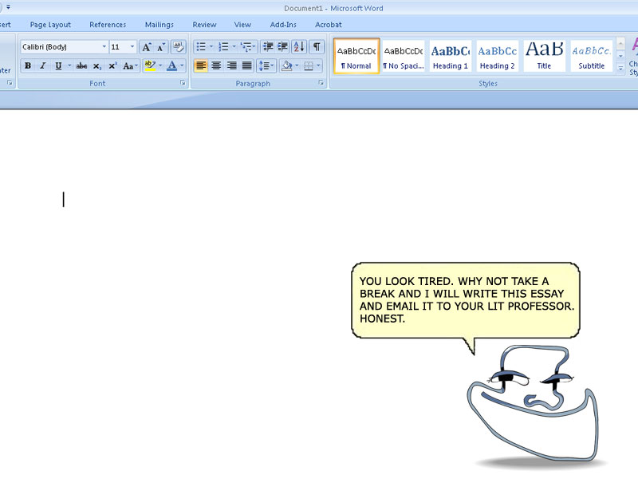This screenshot has width=638, height=479.
Task: Toggle Italic formatting
Action: click(x=43, y=65)
